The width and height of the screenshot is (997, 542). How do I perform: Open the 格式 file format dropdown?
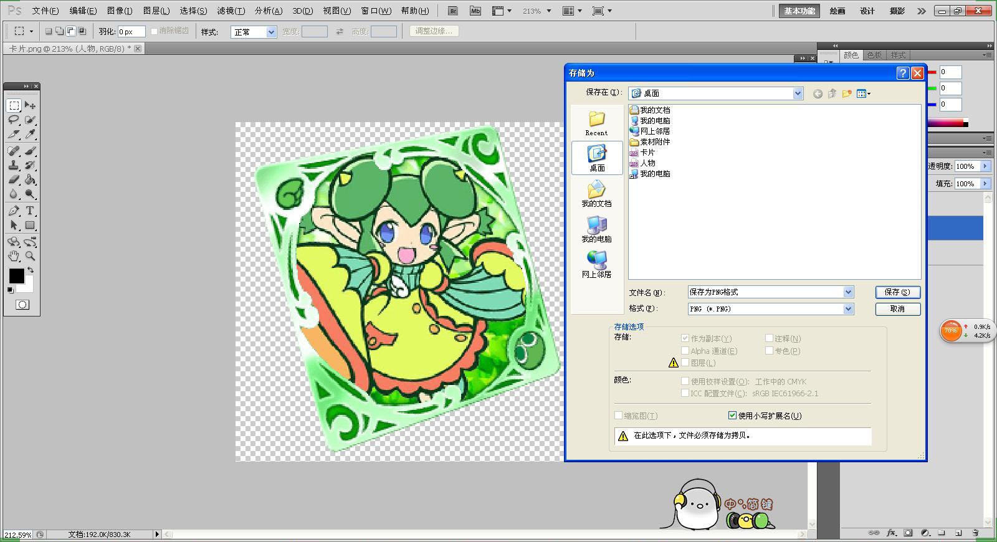coord(848,309)
